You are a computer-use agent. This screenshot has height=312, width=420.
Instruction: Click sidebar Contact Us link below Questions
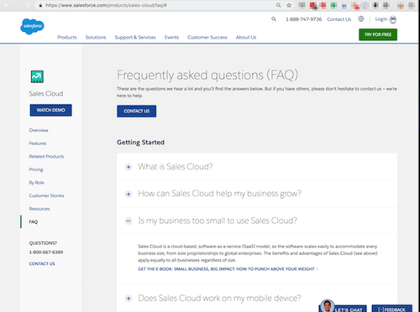[42, 263]
